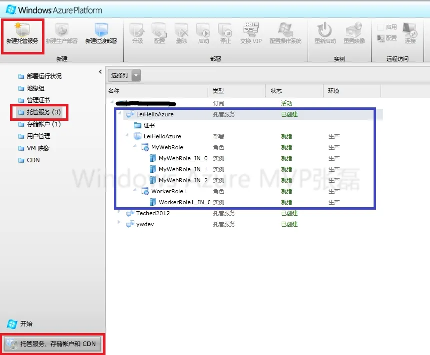This screenshot has width=430, height=355.
Task: Select the MyWebRole_IN_1 instance row
Action: [x=245, y=169]
